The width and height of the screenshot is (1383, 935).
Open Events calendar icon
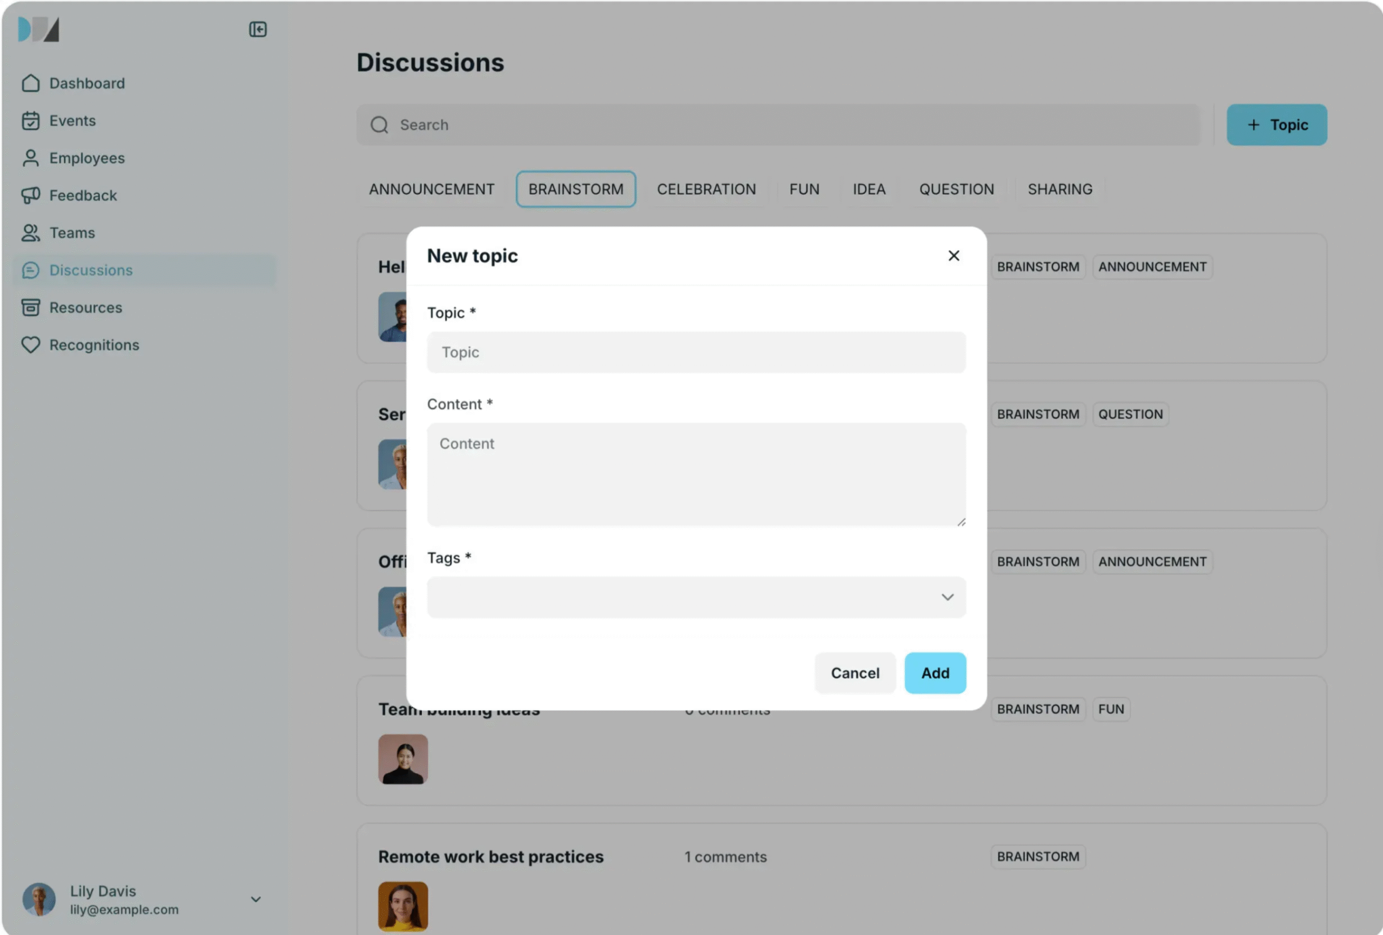30,121
